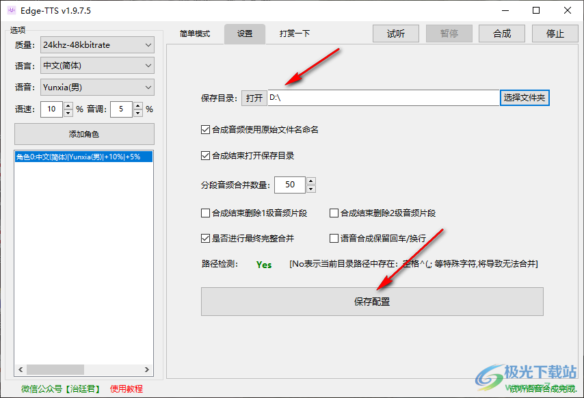This screenshot has height=398, width=584.
Task: Enable 语音合成保留回车/换行 checkbox
Action: 334,238
